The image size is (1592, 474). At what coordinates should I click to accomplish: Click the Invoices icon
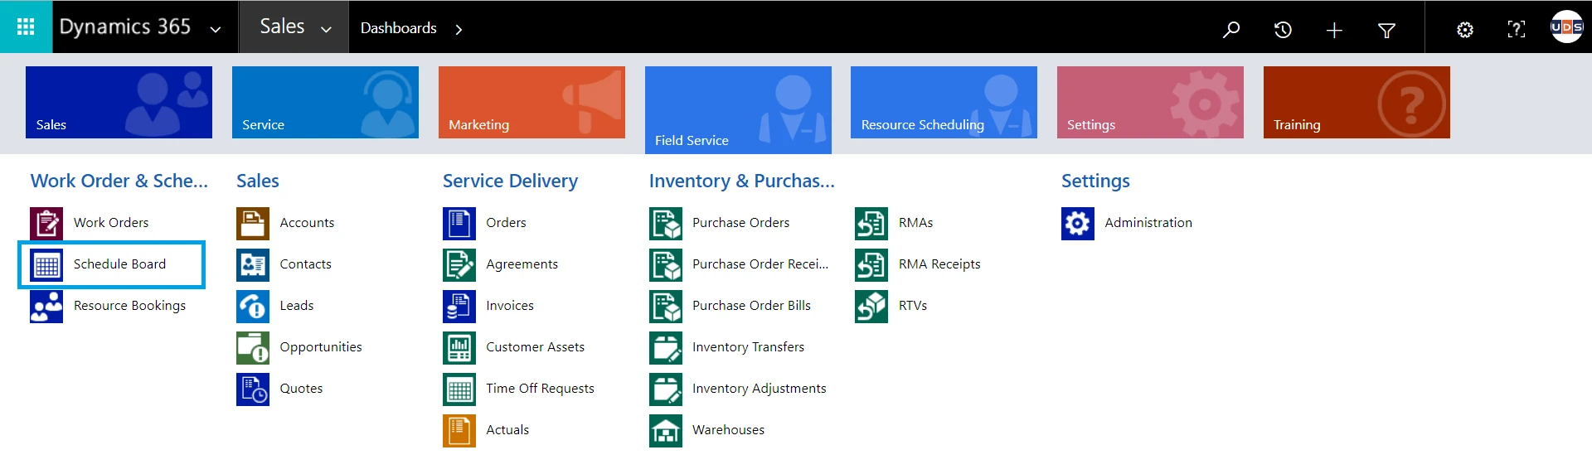click(459, 306)
